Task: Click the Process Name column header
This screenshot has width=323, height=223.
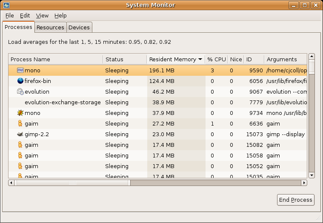Action: pos(55,60)
